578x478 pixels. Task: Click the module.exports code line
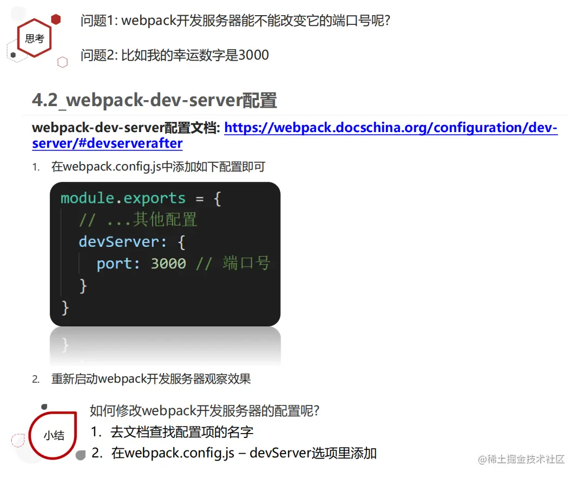tap(141, 199)
